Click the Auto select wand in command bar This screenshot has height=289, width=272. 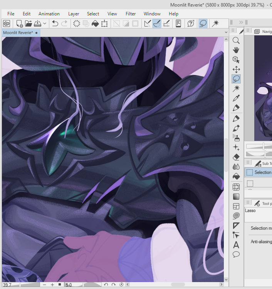pos(215,23)
